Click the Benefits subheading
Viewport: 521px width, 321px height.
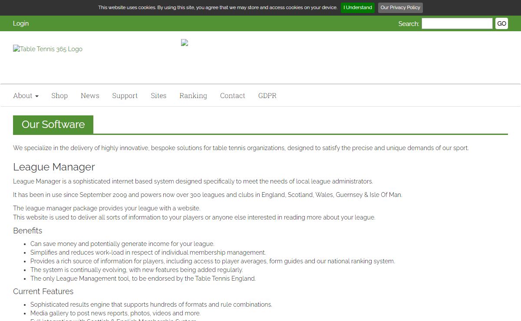[28, 231]
